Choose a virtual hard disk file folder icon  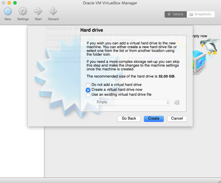click(177, 102)
